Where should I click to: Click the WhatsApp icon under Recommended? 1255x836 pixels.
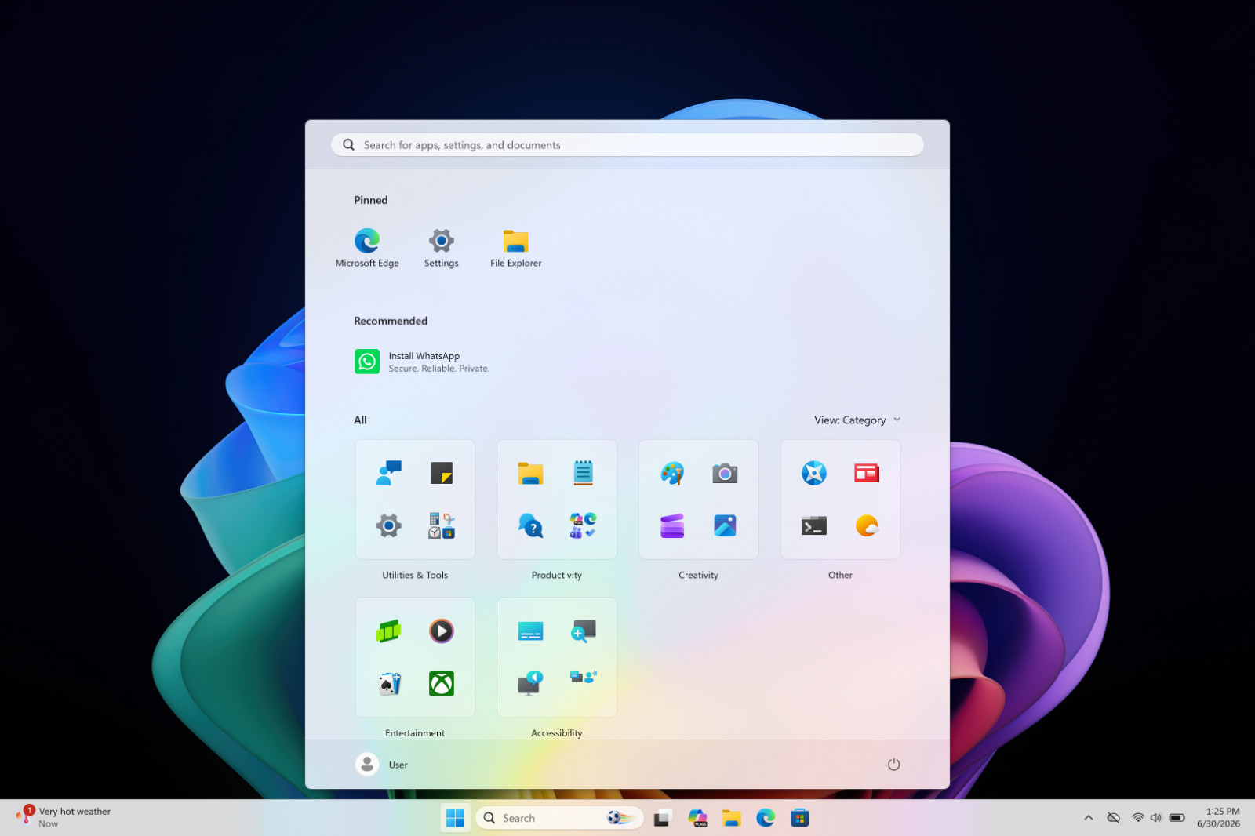click(367, 362)
